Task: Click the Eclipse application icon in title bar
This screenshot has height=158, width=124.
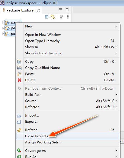Action: (x=2, y=3)
